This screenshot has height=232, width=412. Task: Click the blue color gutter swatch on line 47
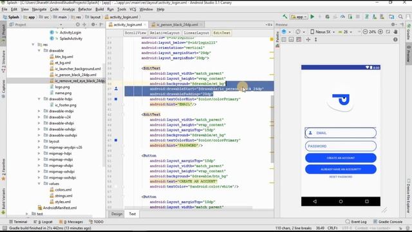point(116,140)
